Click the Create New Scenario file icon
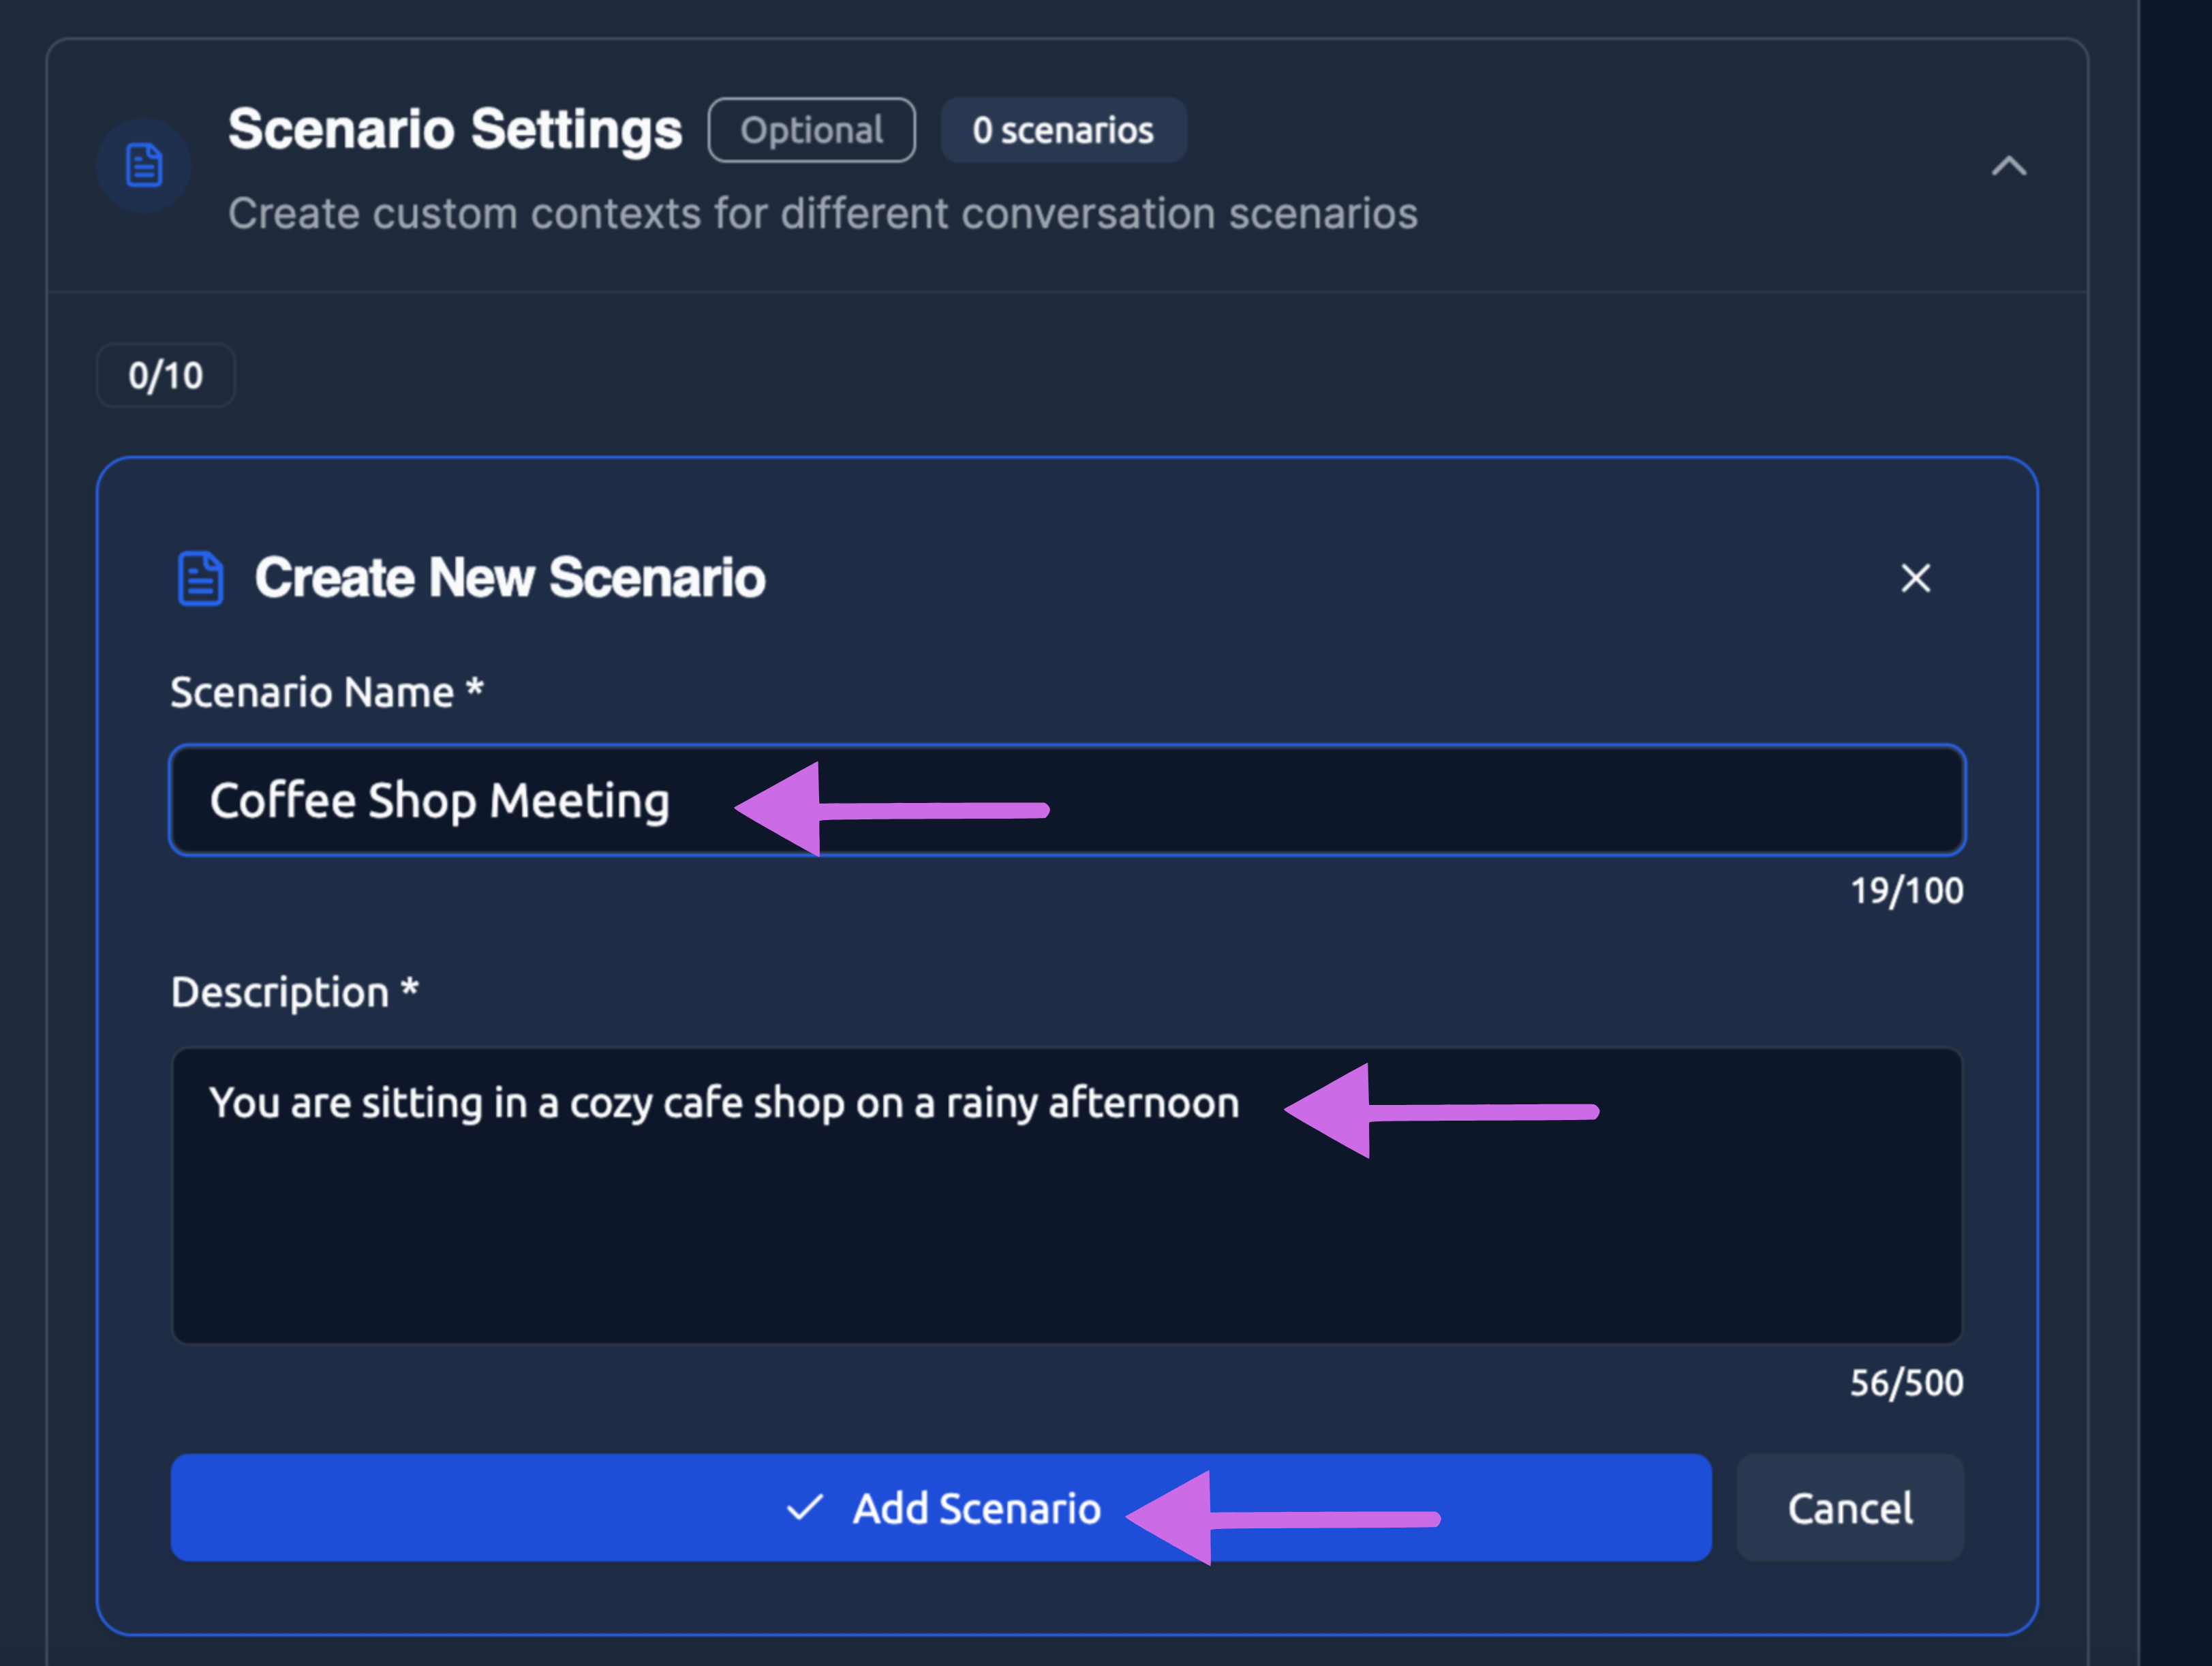Viewport: 2212px width, 1666px height. click(x=200, y=578)
